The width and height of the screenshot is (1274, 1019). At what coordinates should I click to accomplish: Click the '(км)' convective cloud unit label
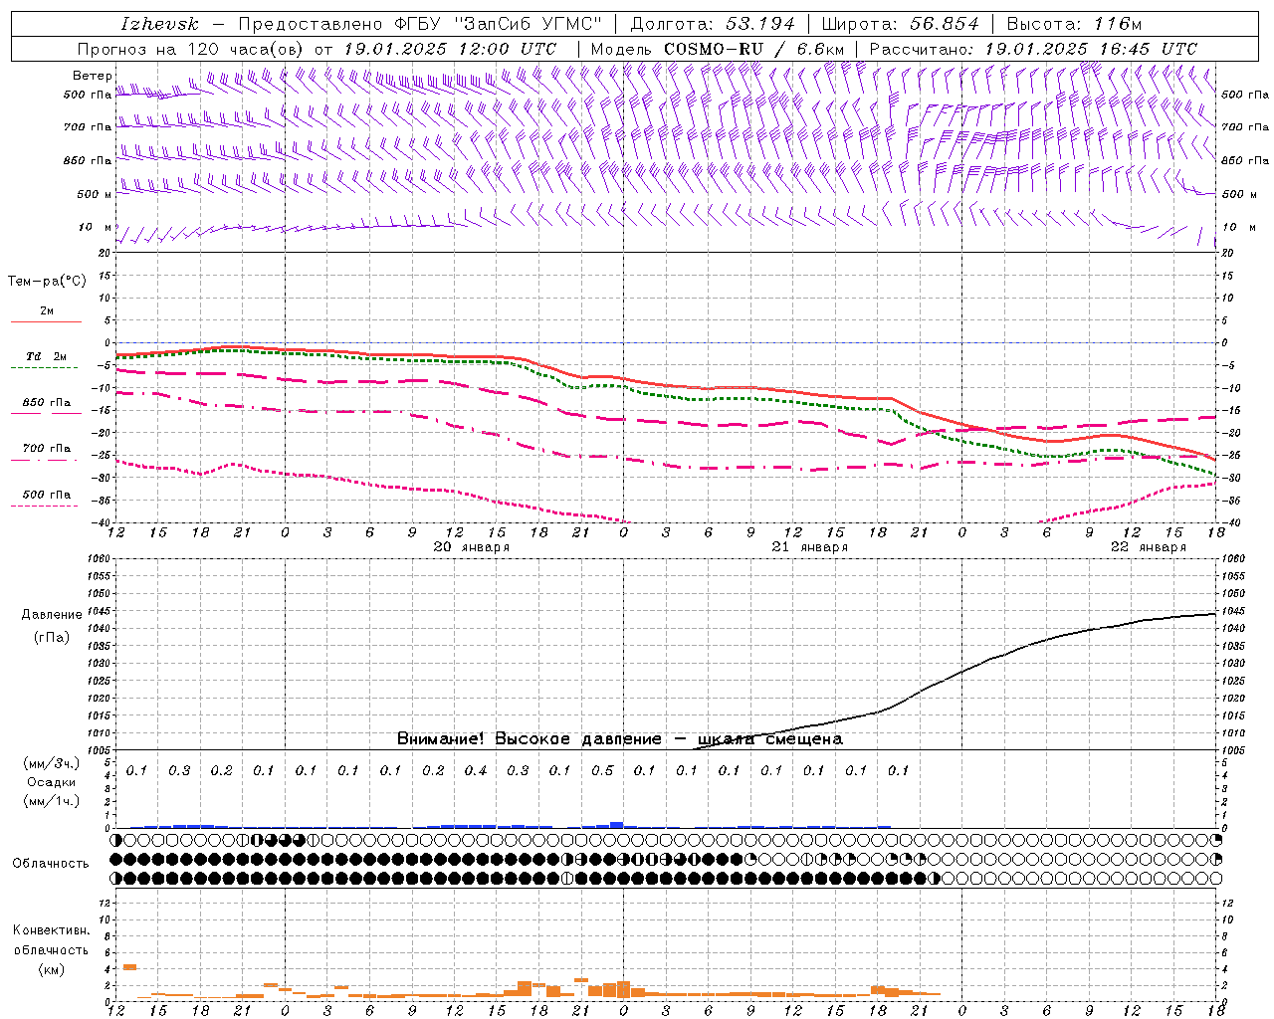point(51,970)
